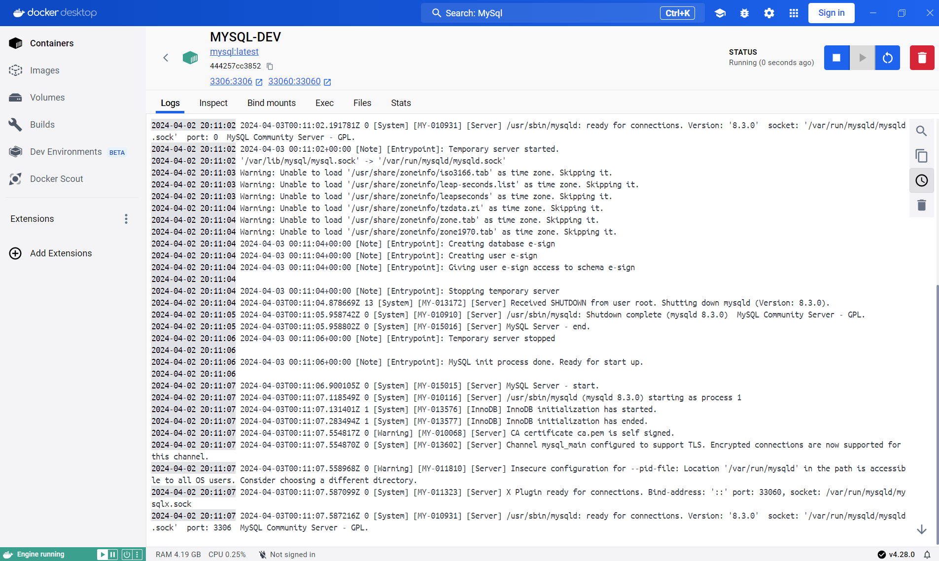The width and height of the screenshot is (939, 561).
Task: Delete the container using the red trash button
Action: point(922,58)
